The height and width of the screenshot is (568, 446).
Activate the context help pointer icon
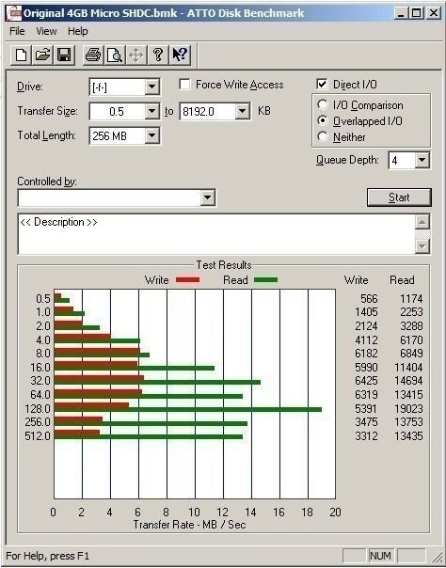[x=180, y=55]
